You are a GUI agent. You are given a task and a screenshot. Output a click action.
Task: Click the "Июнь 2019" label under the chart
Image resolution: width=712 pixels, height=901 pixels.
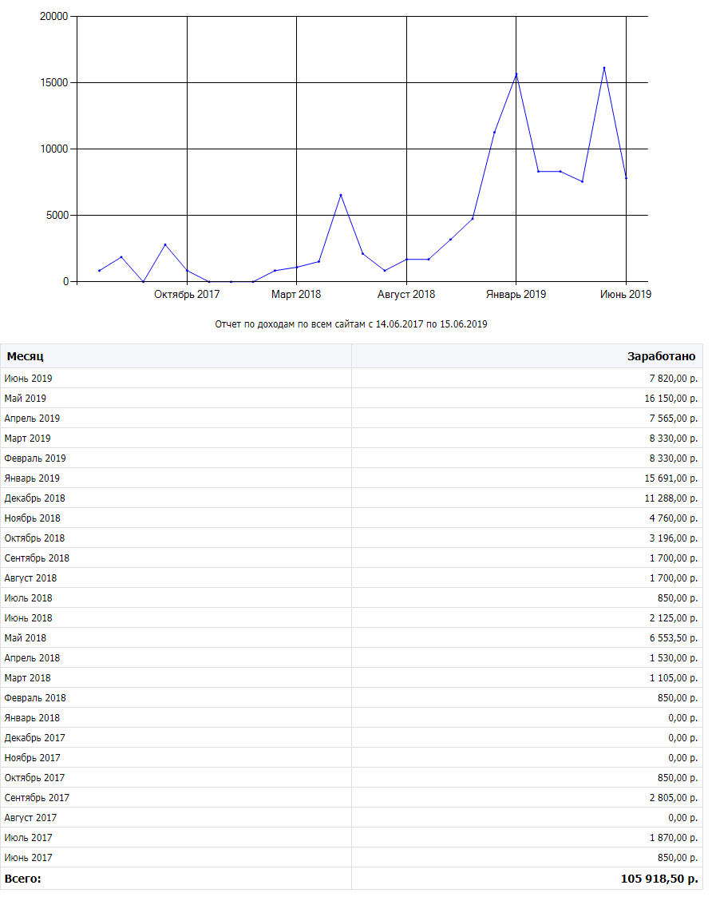[x=626, y=294]
